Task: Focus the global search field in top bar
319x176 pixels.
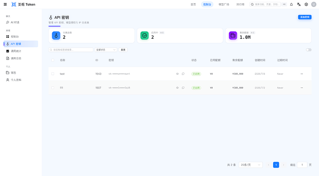Action: [x=265, y=4]
